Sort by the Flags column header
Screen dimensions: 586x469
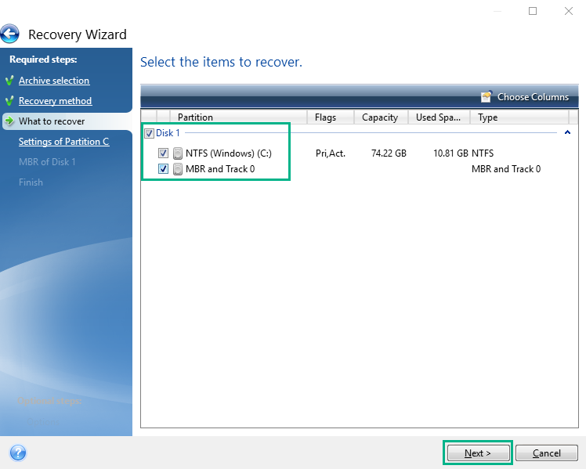(331, 117)
